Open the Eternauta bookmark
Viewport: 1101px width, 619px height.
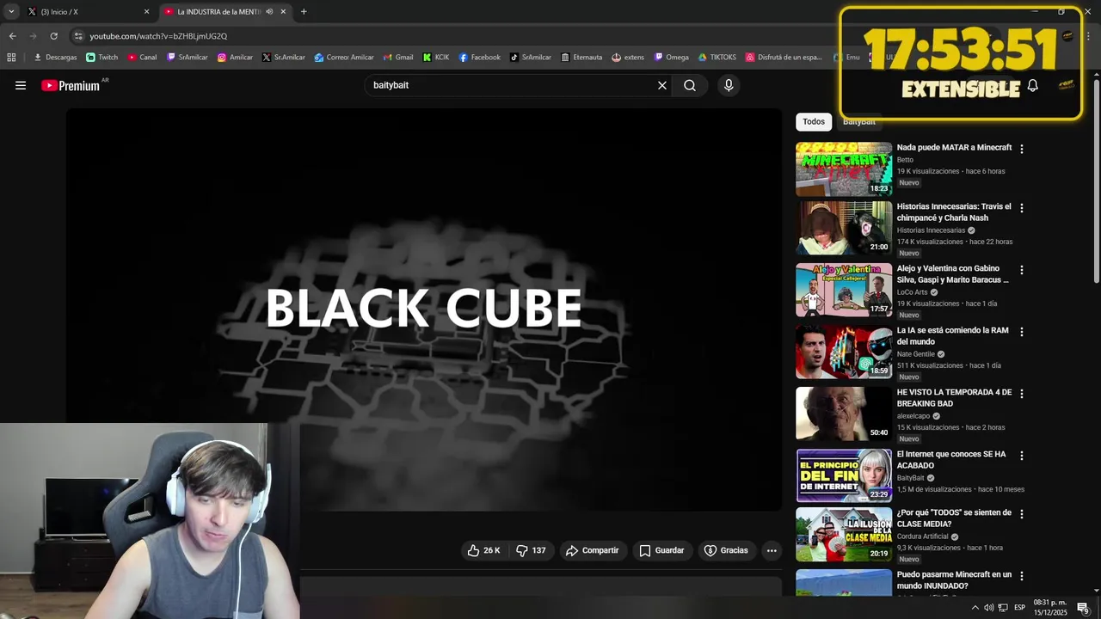581,58
